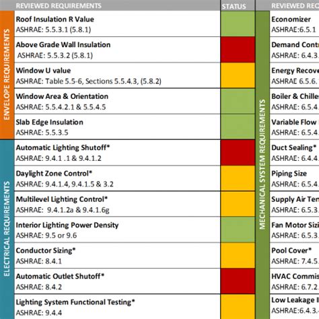
Task: Click green 'MECHANICAL SYSTEM REQUIREMENTS' side label
Action: [x=262, y=165]
